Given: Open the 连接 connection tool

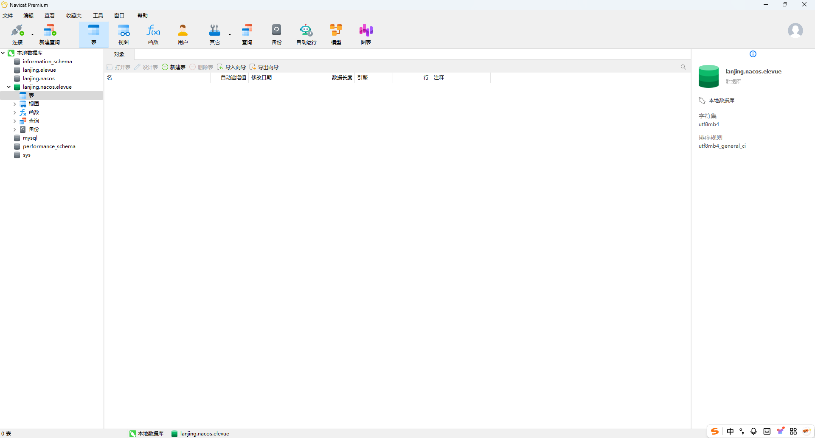Looking at the screenshot, I should click(17, 34).
